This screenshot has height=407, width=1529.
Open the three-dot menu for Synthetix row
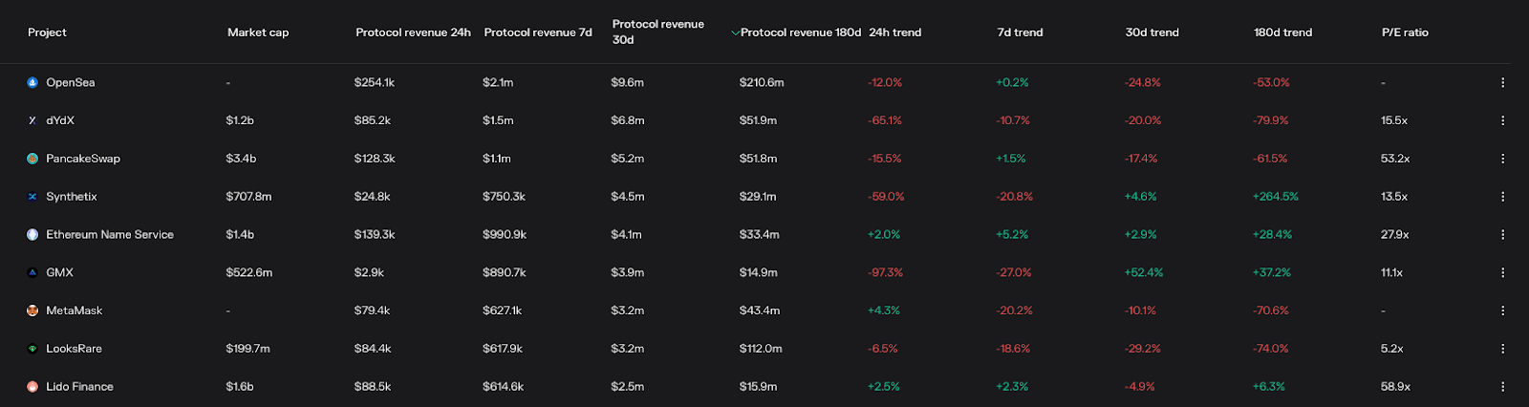[x=1502, y=197]
